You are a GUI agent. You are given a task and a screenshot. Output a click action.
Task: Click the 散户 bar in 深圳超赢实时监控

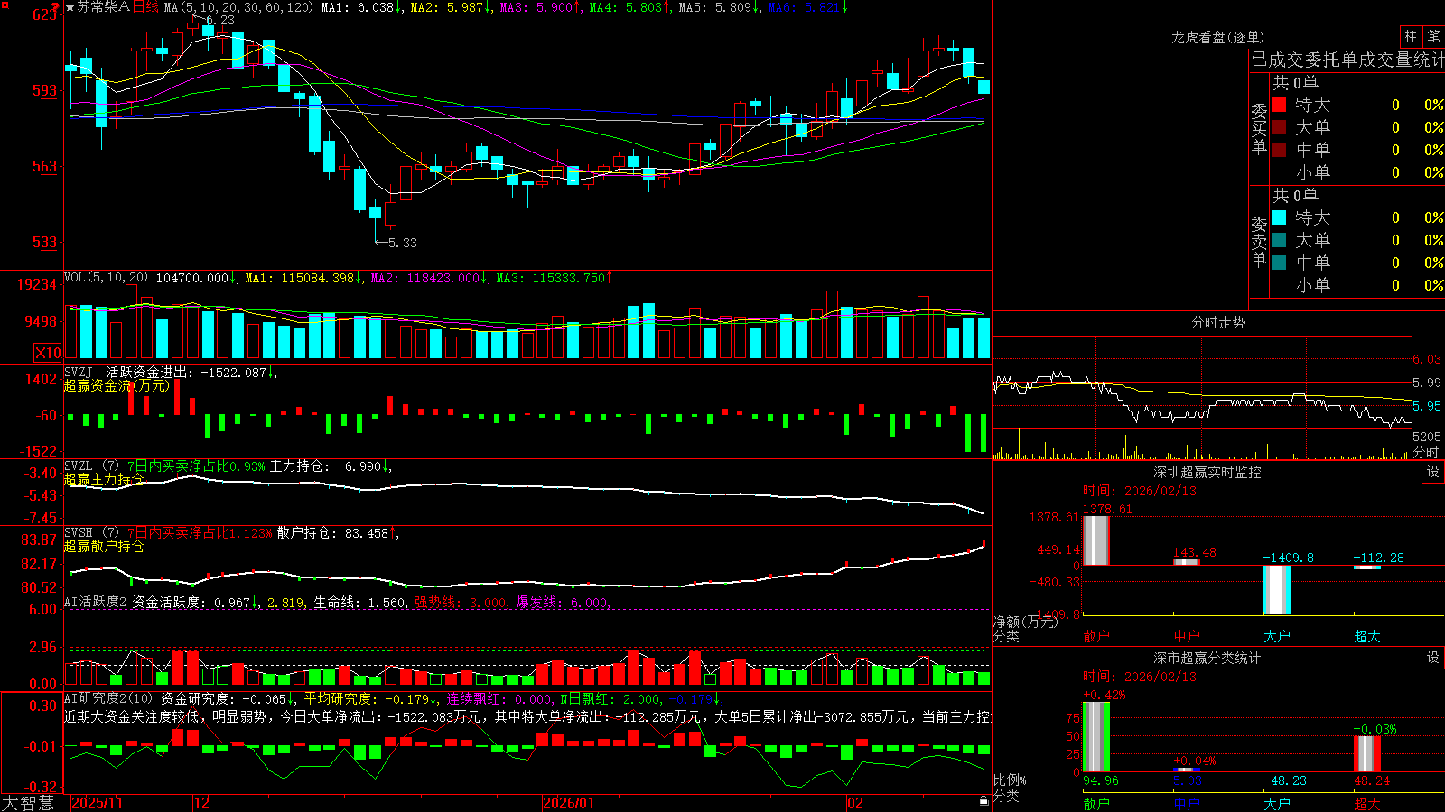click(1095, 540)
